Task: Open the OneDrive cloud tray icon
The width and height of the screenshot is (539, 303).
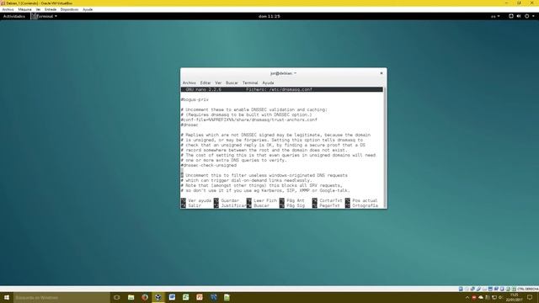Action: pyautogui.click(x=481, y=297)
